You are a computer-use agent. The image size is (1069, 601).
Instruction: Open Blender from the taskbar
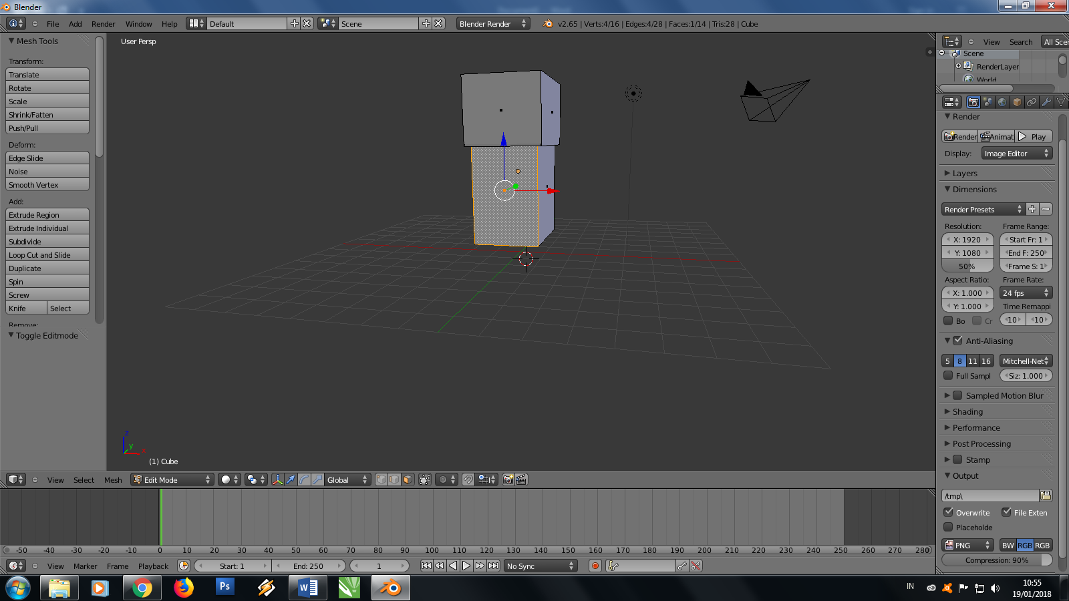390,588
